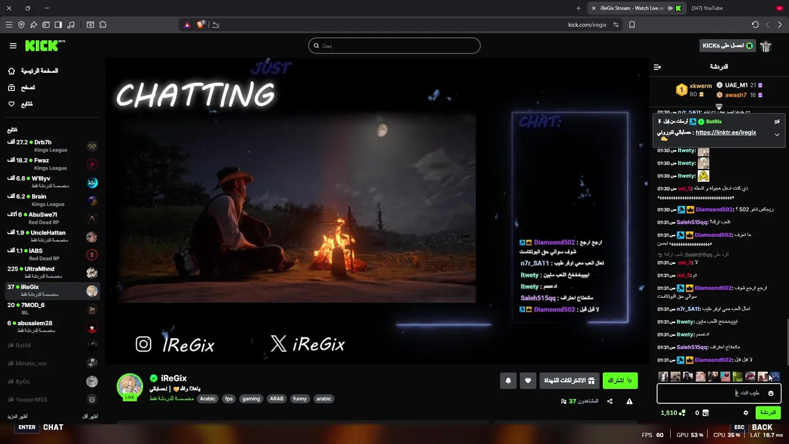789x444 pixels.
Task: Click the Brave rewards triangle icon
Action: click(x=187, y=25)
